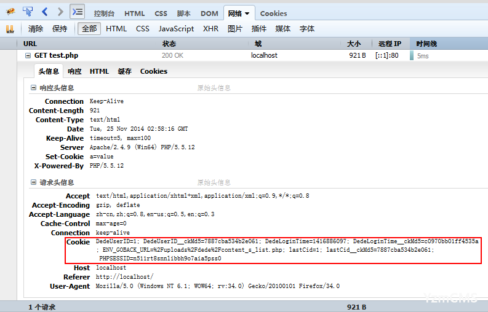Filter requests by JavaScript type
This screenshot has height=312, width=488.
[176, 29]
